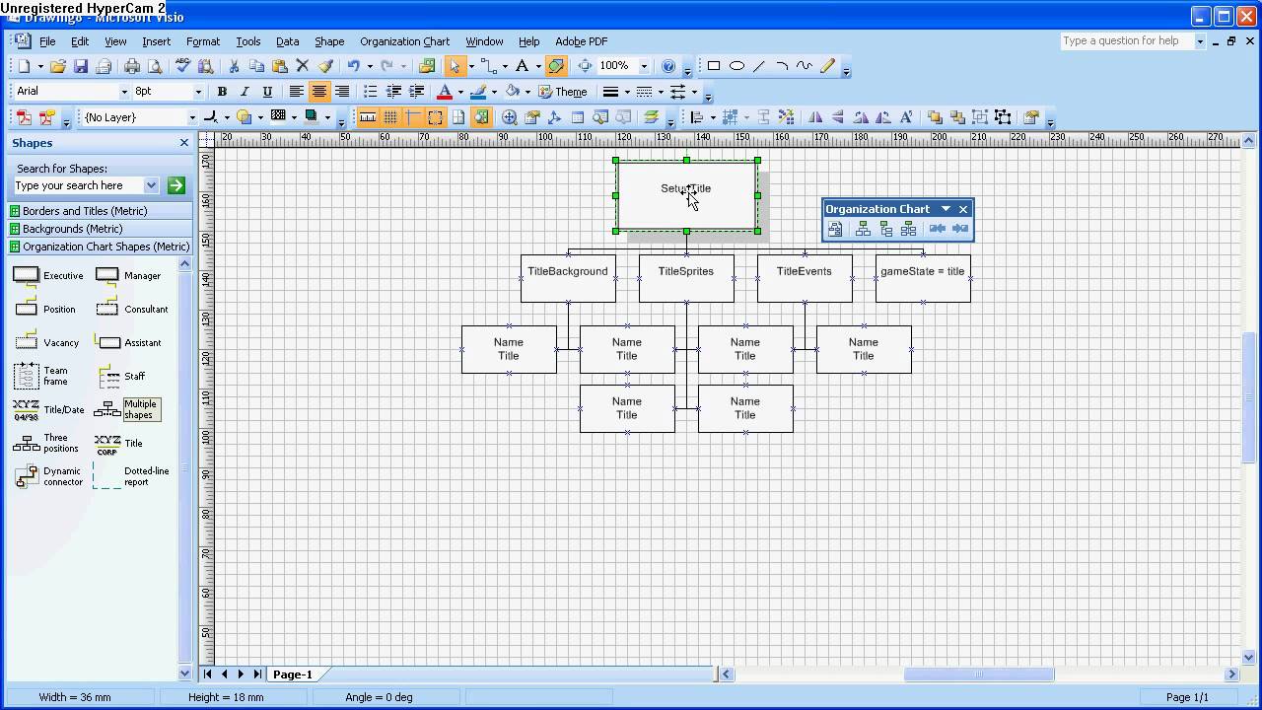Toggle Italic formatting
1262x710 pixels.
point(245,92)
